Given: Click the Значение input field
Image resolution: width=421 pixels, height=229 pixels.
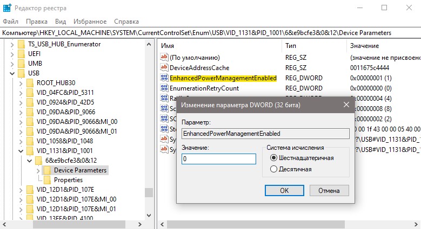Looking at the screenshot, I should [x=219, y=159].
